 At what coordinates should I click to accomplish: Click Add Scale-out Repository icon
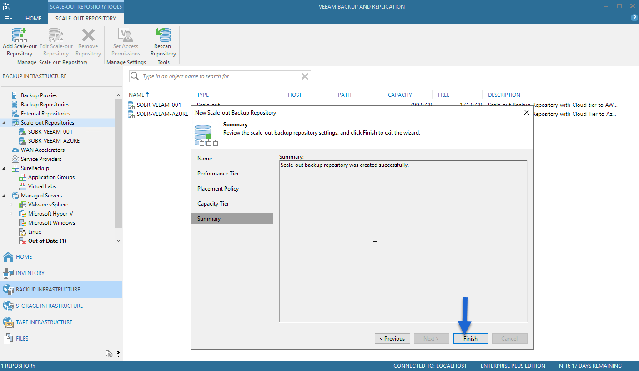pos(20,35)
